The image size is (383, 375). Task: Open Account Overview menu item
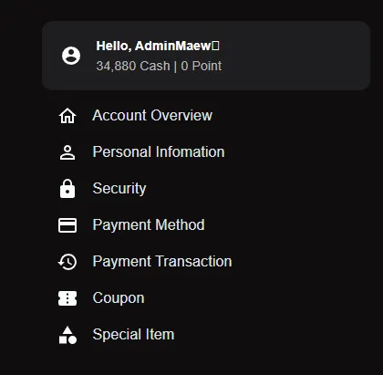coord(152,116)
